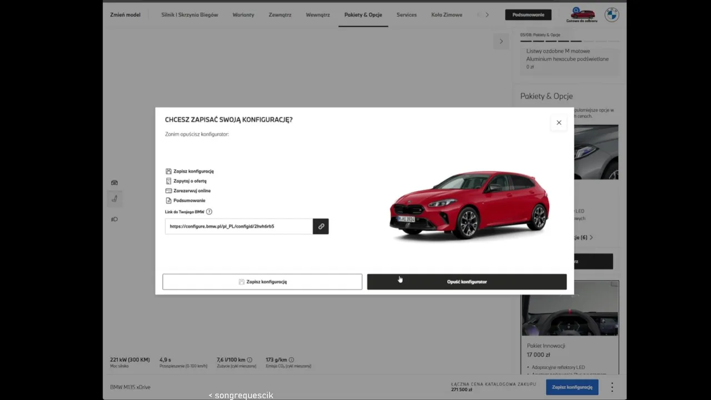Open help icon next to Link do Twojego BMW
This screenshot has width=711, height=400.
209,212
